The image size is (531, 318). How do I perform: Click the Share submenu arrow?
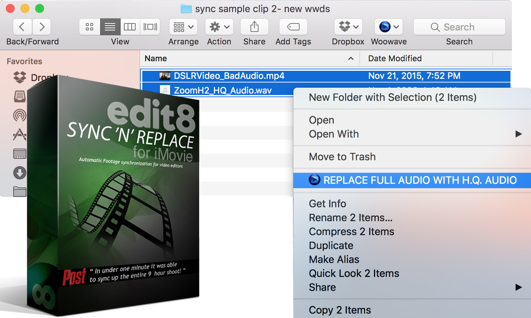pos(519,287)
